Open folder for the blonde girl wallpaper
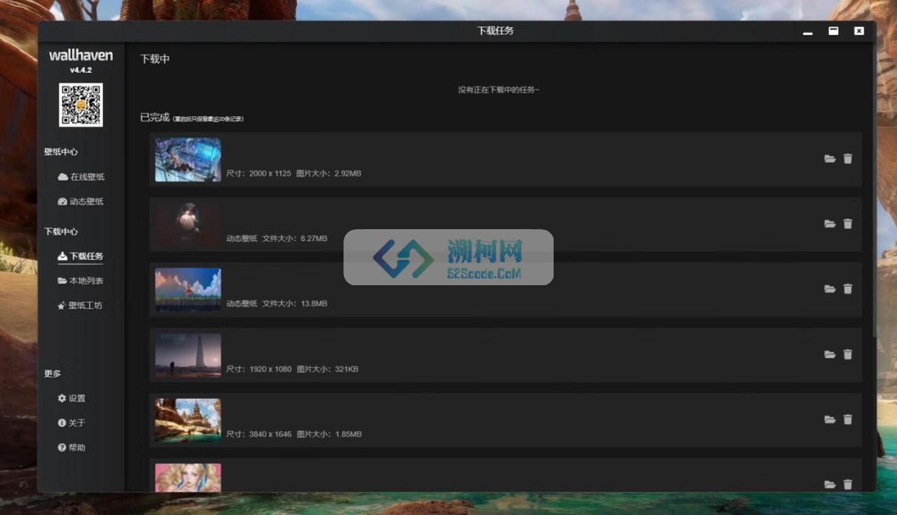 [830, 484]
